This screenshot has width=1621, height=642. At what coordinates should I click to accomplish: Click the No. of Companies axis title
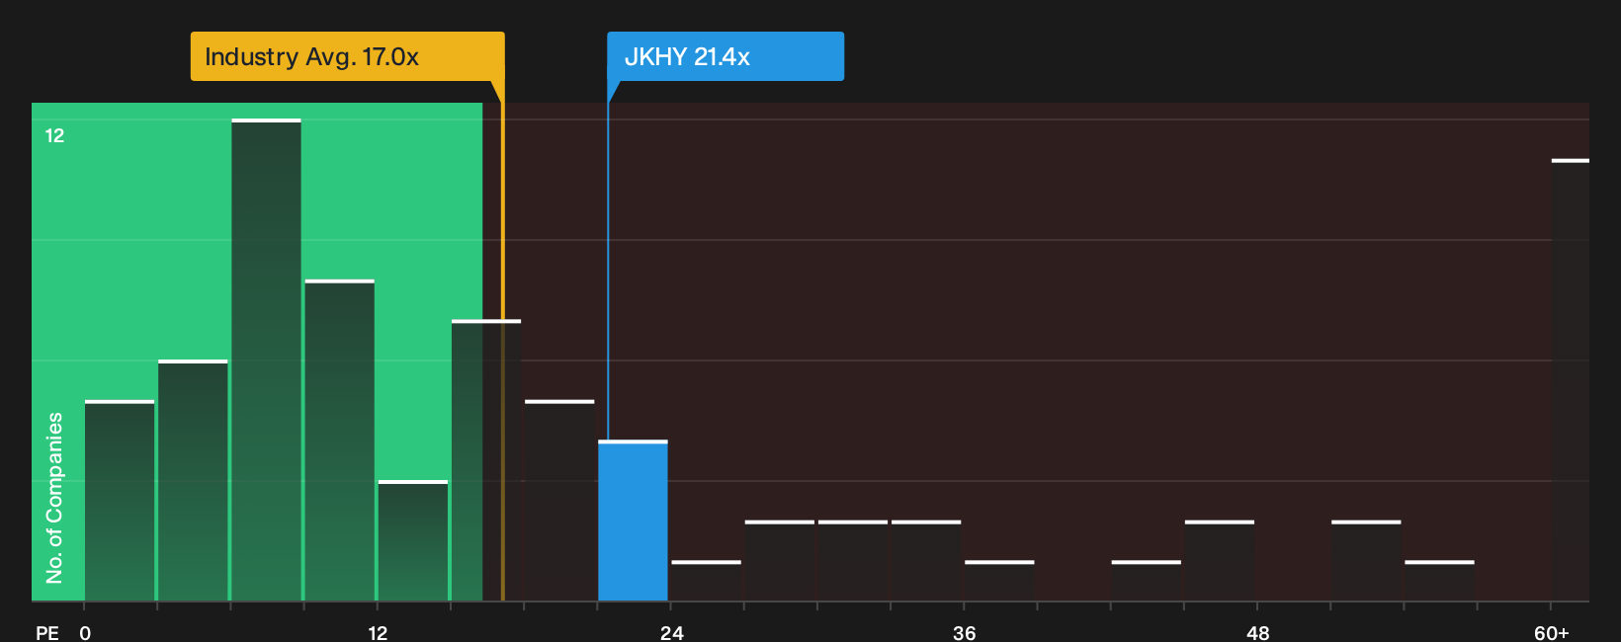[x=54, y=497]
